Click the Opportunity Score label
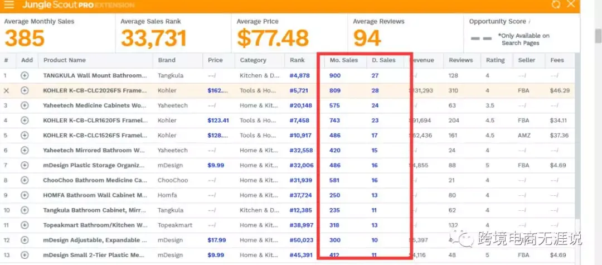 pyautogui.click(x=498, y=22)
